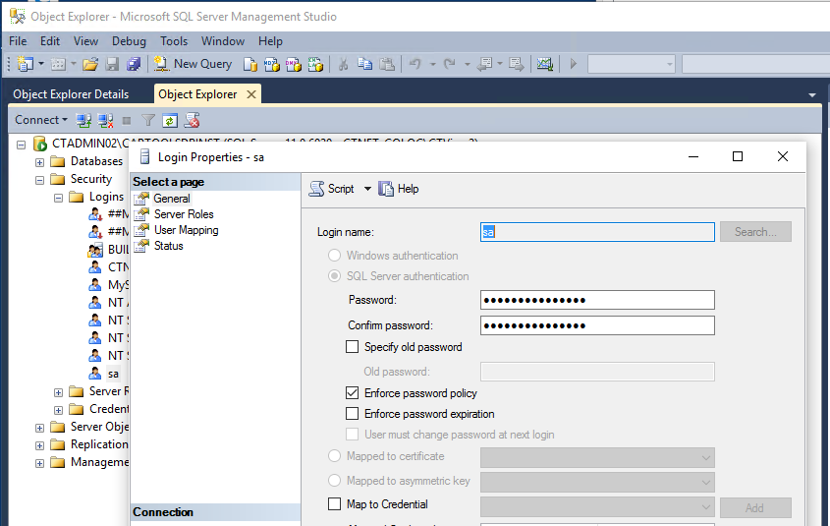The width and height of the screenshot is (830, 526).
Task: Click the New Project toolbar icon
Action: tap(26, 64)
